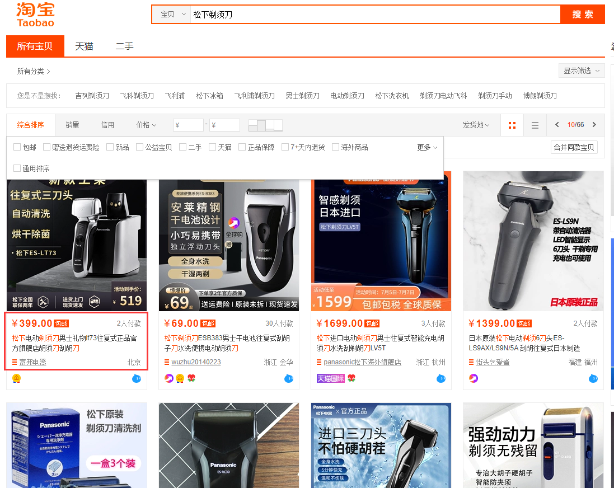The height and width of the screenshot is (488, 614).
Task: Open the 发货地 location dropdown
Action: (x=476, y=125)
